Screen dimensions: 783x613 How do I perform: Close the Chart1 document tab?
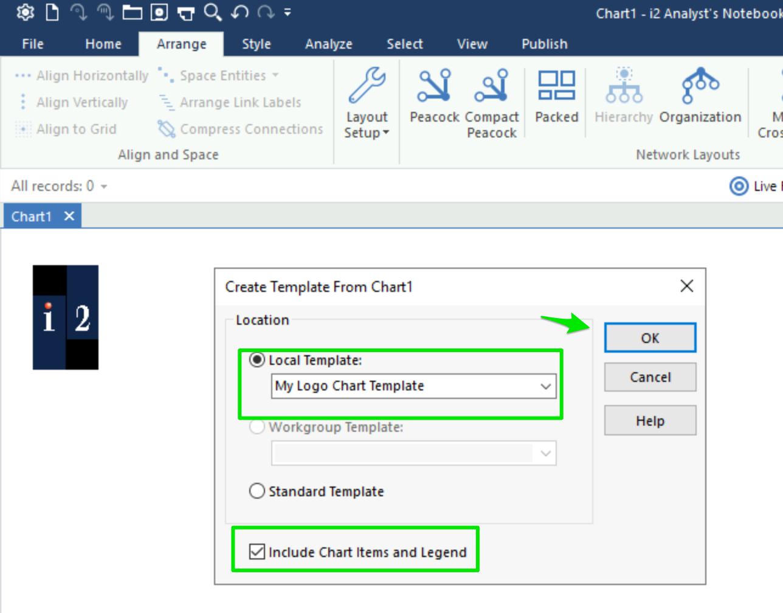[69, 216]
